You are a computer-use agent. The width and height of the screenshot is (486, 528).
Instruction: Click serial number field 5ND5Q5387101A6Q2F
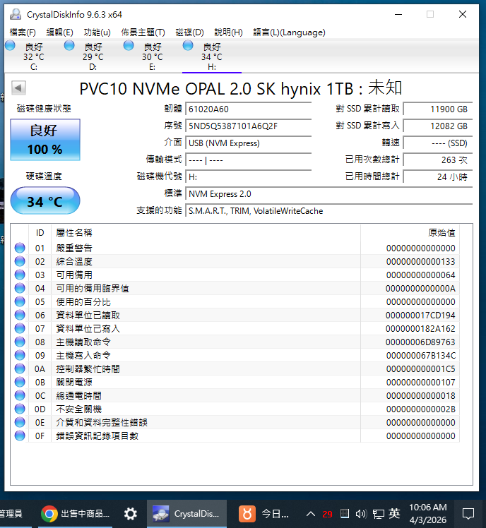(249, 126)
